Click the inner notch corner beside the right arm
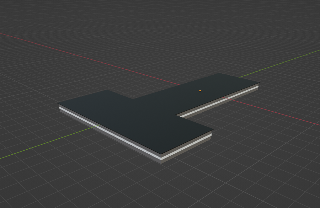 [177, 115]
